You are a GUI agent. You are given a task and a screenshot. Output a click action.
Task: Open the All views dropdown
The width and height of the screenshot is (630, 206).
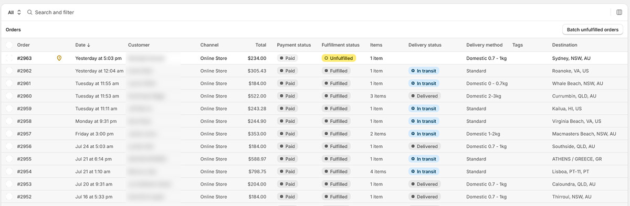click(14, 12)
